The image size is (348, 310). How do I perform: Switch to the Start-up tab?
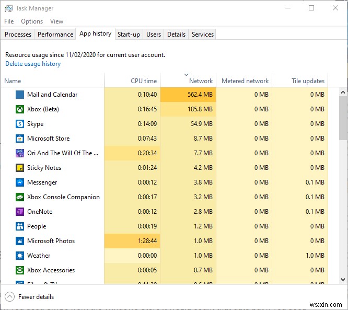pos(129,35)
